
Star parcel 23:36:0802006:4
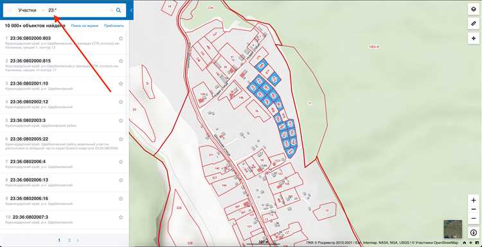coord(121,162)
